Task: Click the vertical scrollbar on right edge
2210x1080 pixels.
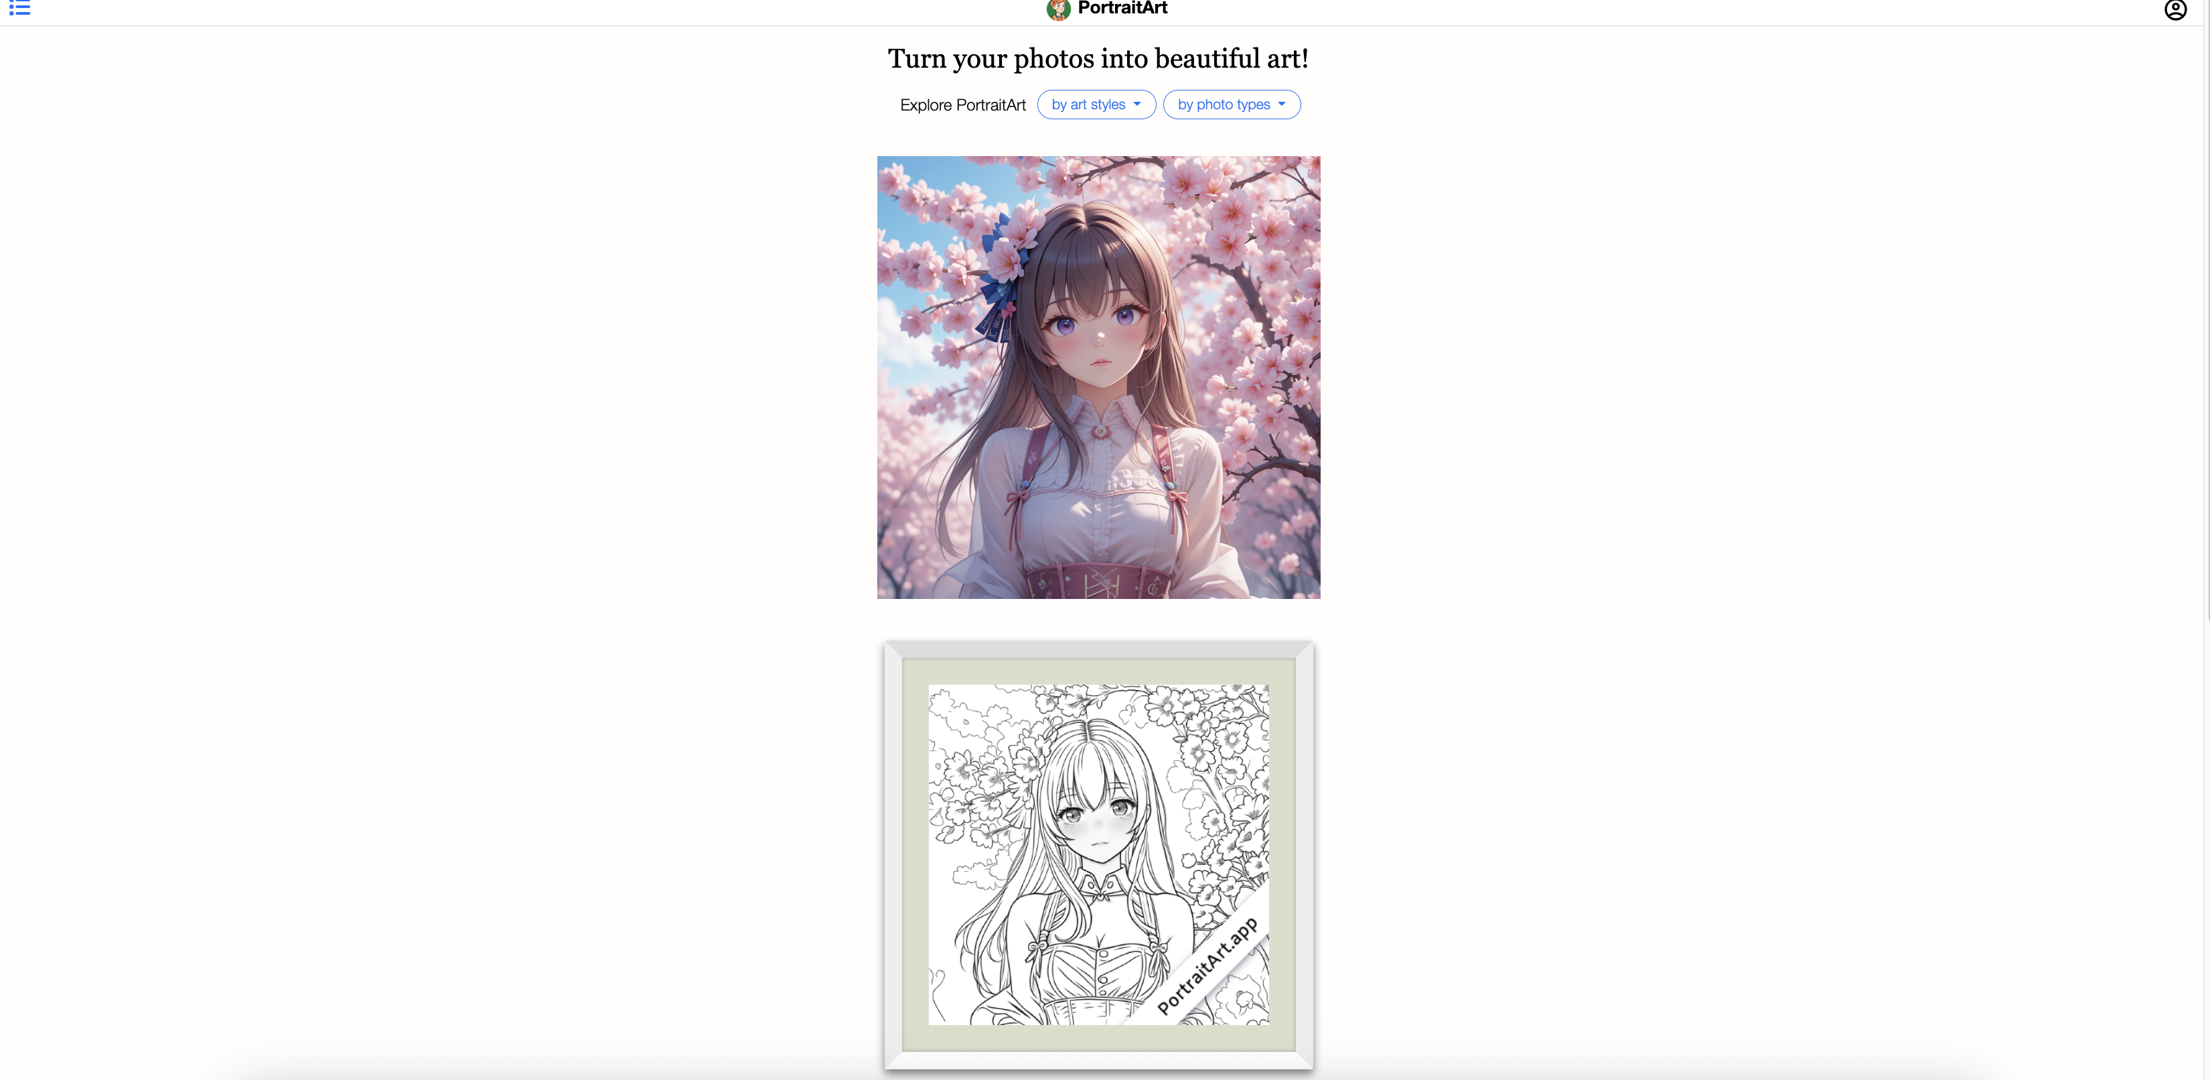Action: click(x=2206, y=309)
